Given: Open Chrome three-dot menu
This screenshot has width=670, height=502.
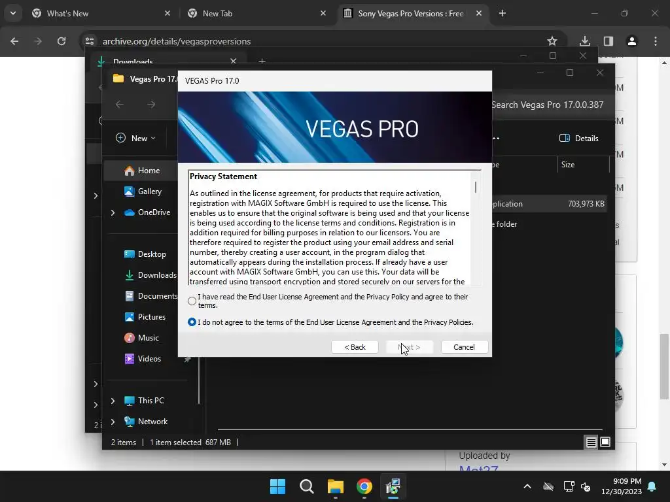Looking at the screenshot, I should pos(656,41).
